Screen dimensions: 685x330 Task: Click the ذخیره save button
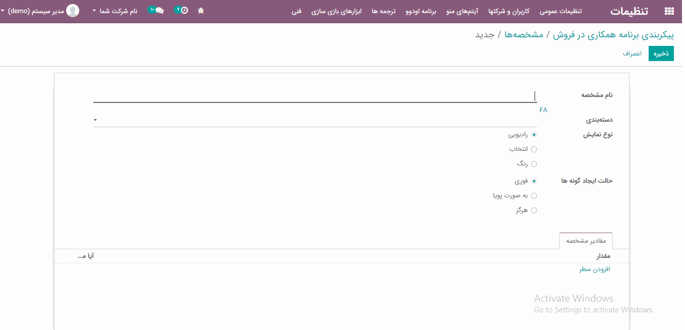pos(661,53)
